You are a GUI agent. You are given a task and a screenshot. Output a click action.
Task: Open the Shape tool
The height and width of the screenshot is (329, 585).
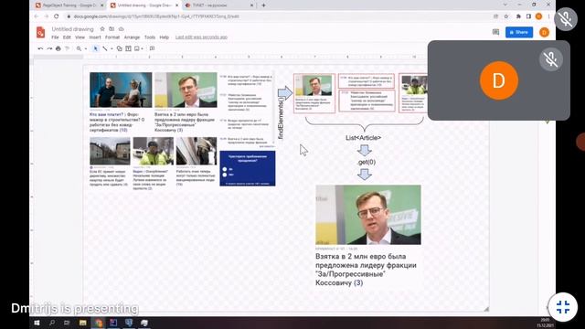120,48
